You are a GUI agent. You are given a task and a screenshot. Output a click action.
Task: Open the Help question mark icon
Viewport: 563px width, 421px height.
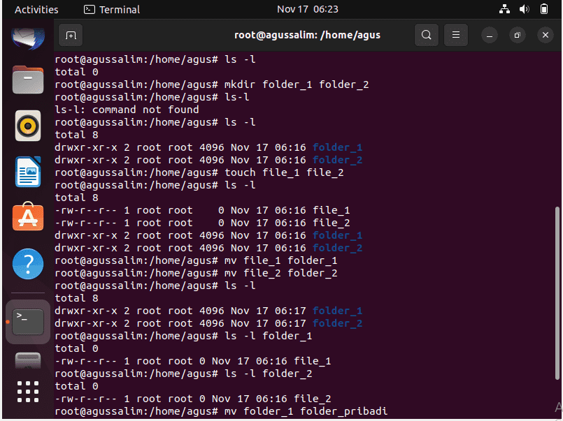[28, 264]
